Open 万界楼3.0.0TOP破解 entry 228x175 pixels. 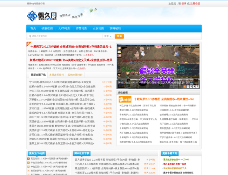pos(62,99)
